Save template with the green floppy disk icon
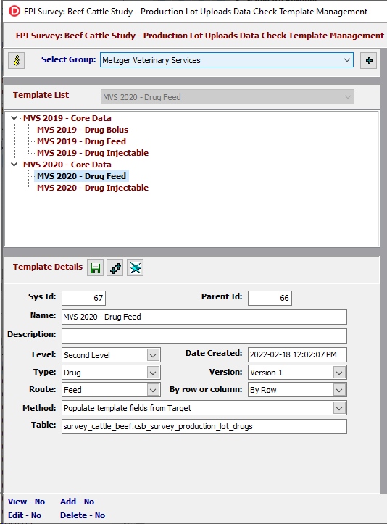This screenshot has width=387, height=524. tap(95, 268)
